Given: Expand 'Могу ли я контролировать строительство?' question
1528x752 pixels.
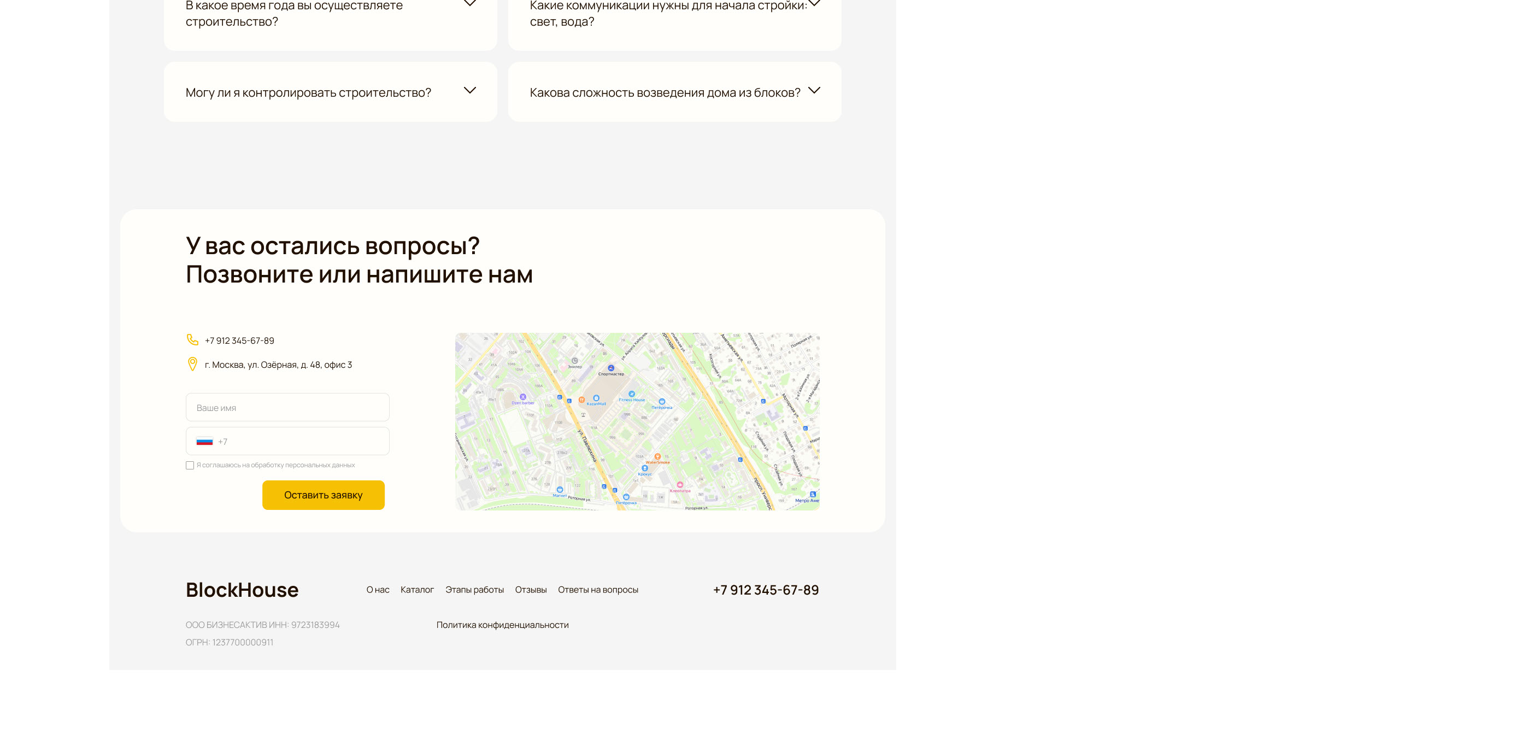Looking at the screenshot, I should (469, 91).
